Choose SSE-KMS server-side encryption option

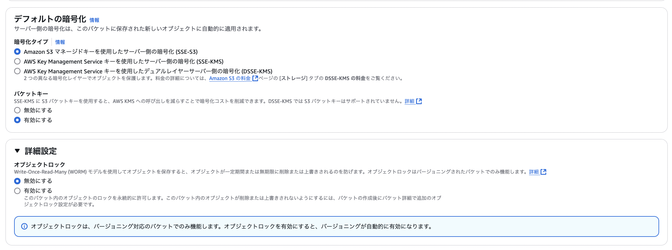(17, 61)
